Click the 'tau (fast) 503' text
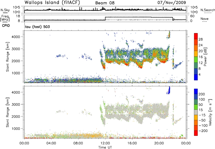The image size is (215, 149). (x=37, y=27)
